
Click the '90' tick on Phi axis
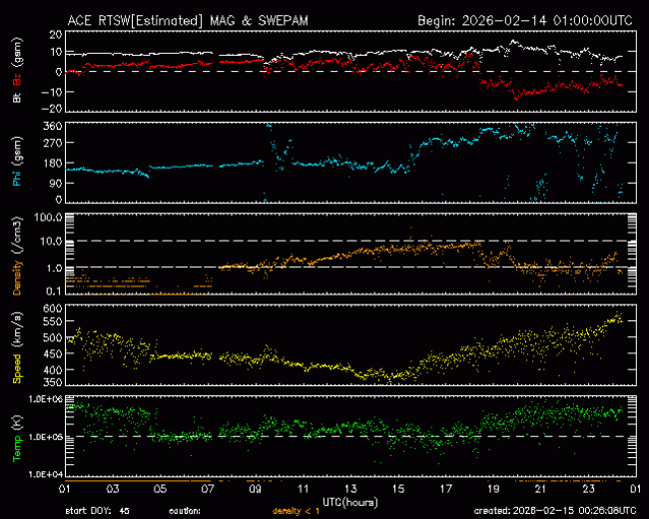point(55,183)
